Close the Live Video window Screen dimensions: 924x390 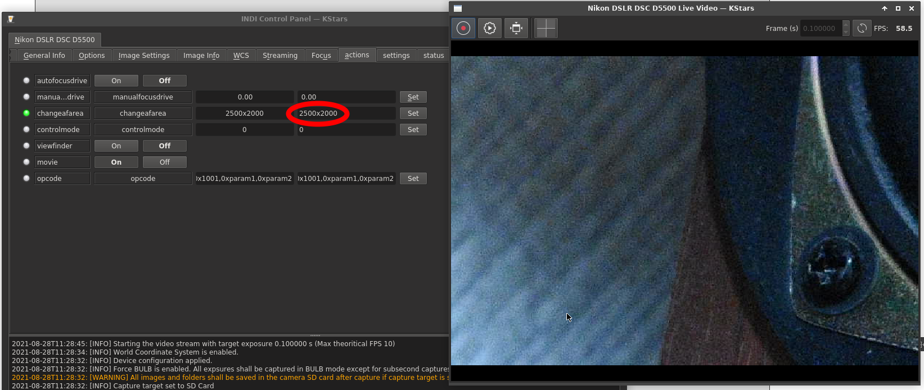(x=912, y=8)
